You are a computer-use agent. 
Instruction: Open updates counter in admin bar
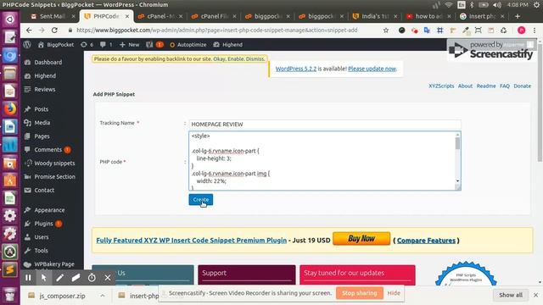87,45
